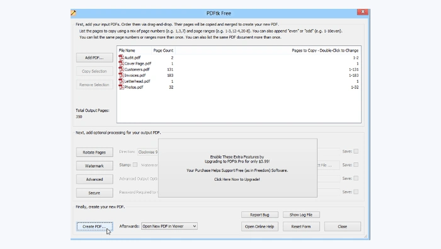Check the Save box in Secure row

point(356,192)
